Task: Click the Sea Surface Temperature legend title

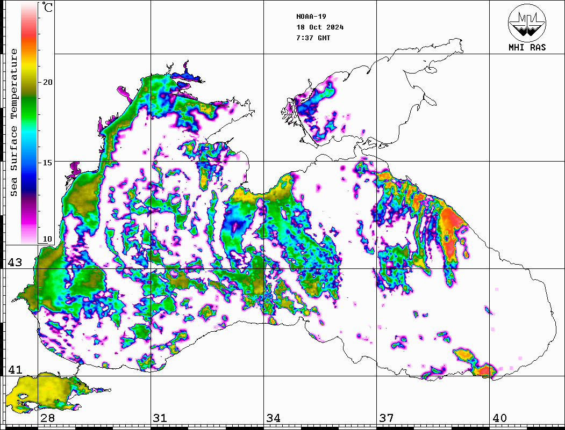Action: [13, 123]
